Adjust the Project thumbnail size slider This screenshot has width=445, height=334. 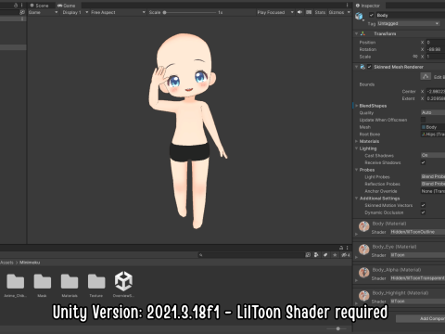point(338,328)
